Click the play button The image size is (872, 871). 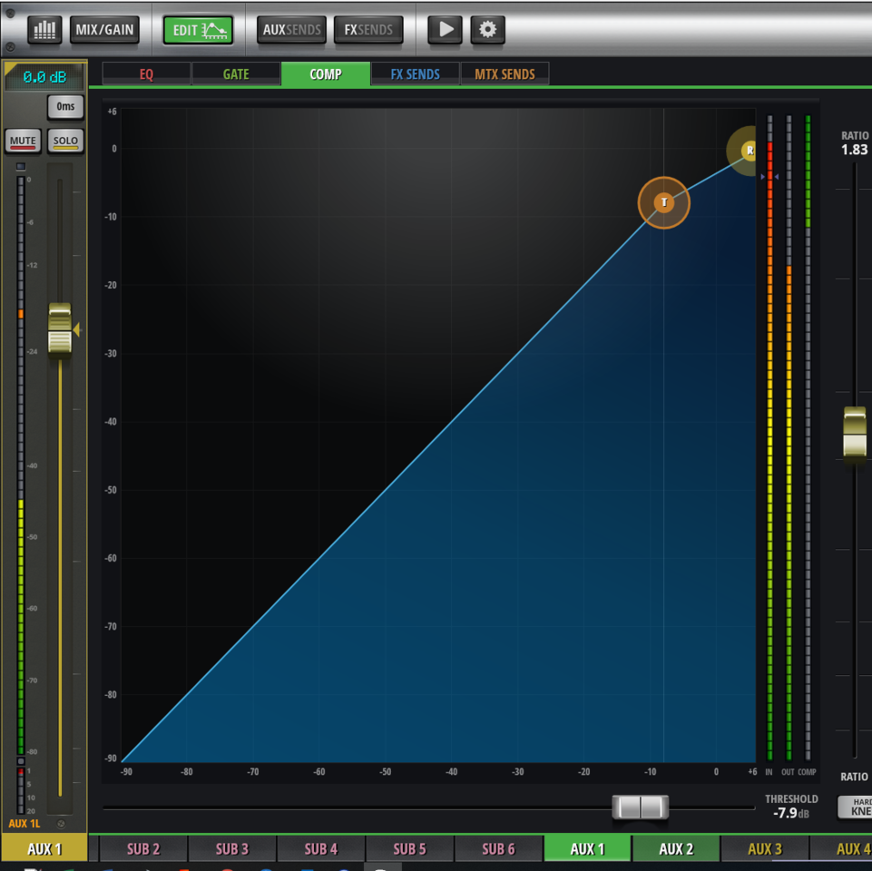click(445, 29)
